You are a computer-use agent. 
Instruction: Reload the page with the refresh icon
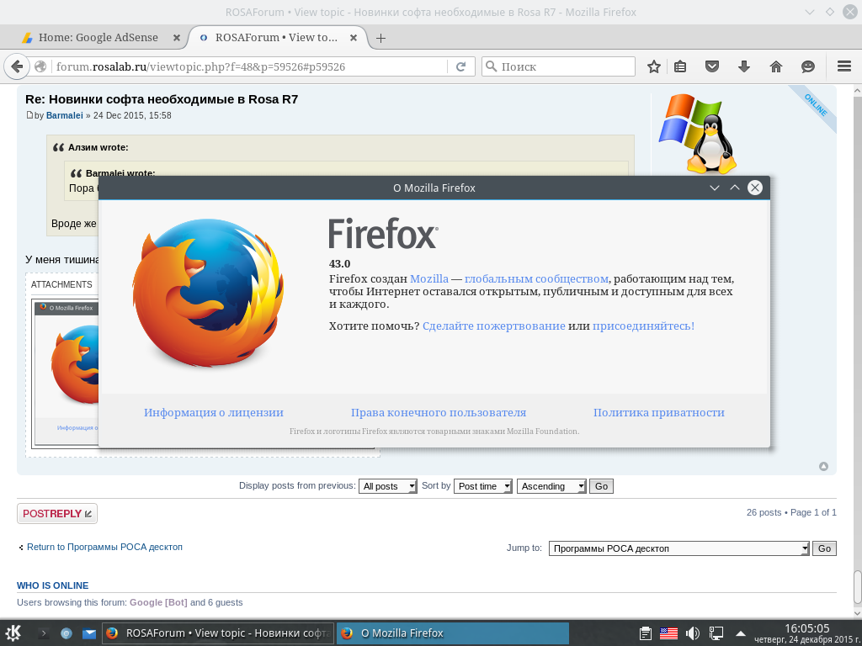[460, 66]
